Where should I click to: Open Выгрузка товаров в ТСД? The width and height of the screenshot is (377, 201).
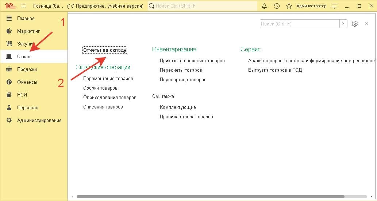pos(275,70)
